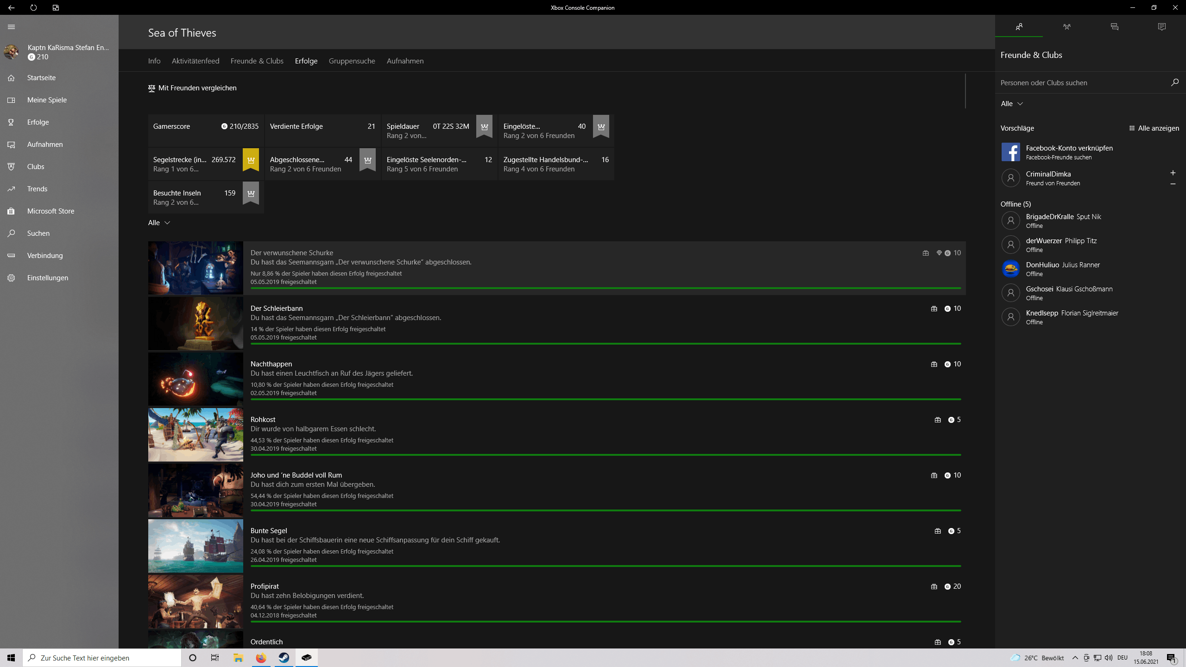Switch to the Aufnahmen tab

(405, 61)
